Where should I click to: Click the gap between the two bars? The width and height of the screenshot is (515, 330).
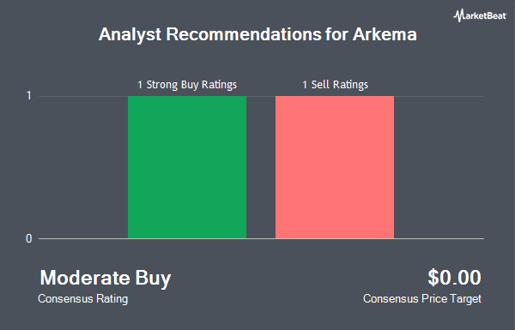click(x=261, y=167)
